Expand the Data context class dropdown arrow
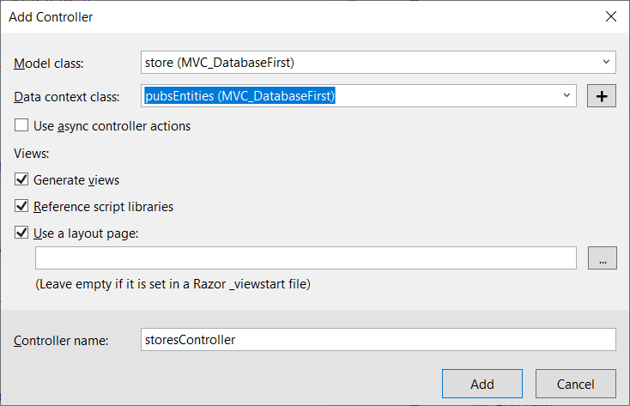The height and width of the screenshot is (406, 630). pos(566,95)
